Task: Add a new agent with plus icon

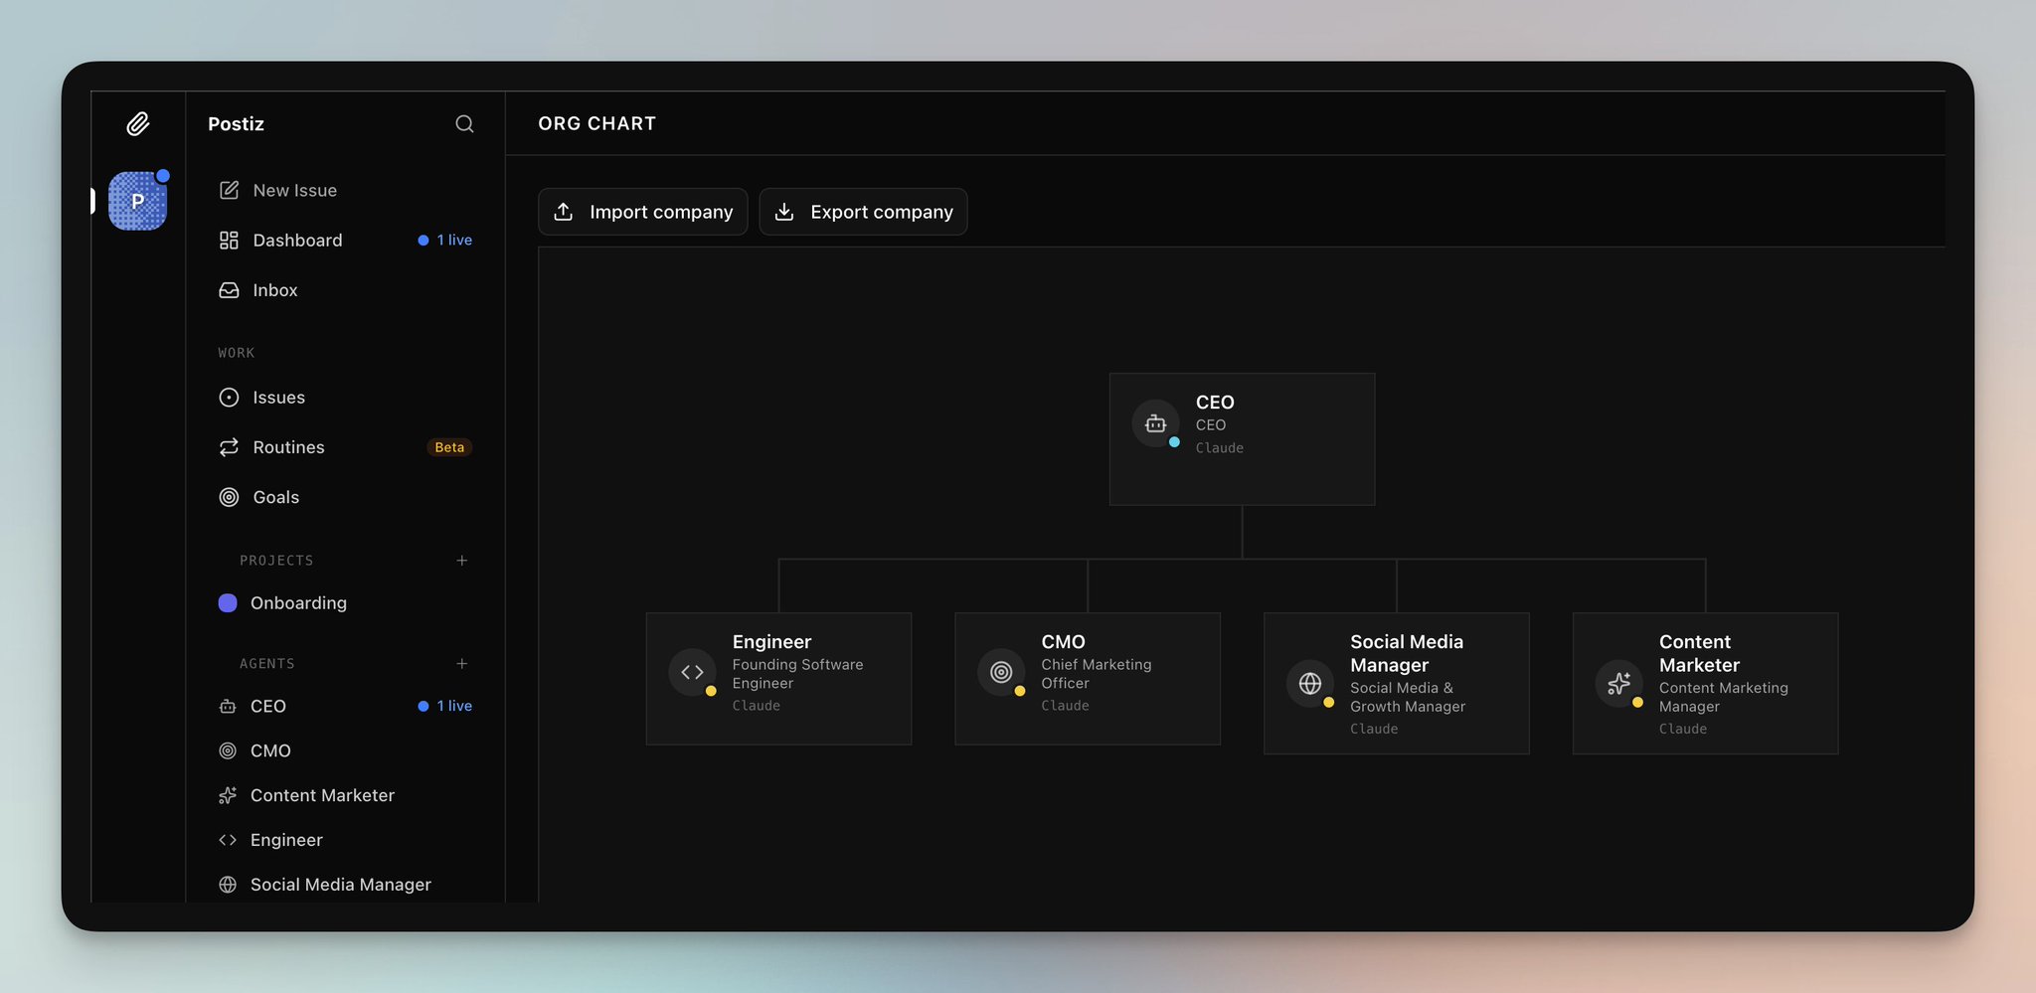Action: pos(462,664)
